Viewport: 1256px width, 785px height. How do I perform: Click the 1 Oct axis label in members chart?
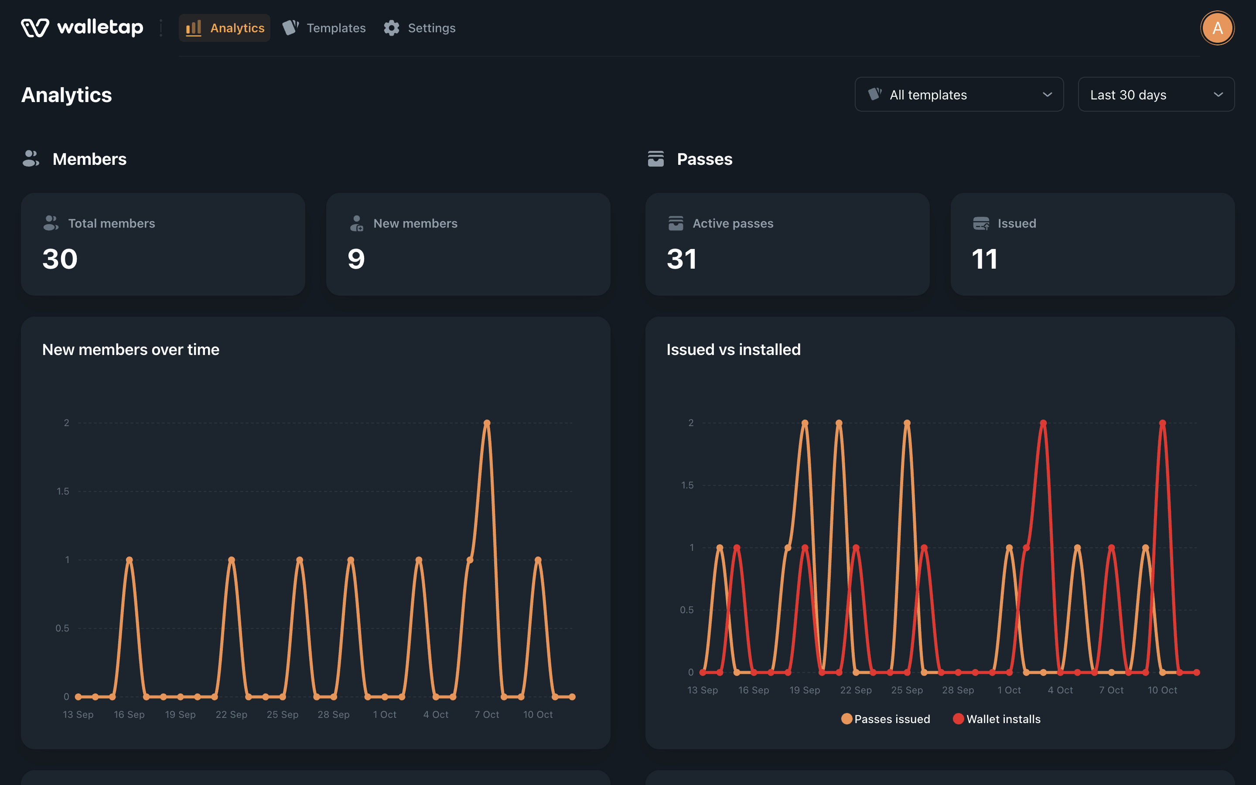[x=385, y=714]
